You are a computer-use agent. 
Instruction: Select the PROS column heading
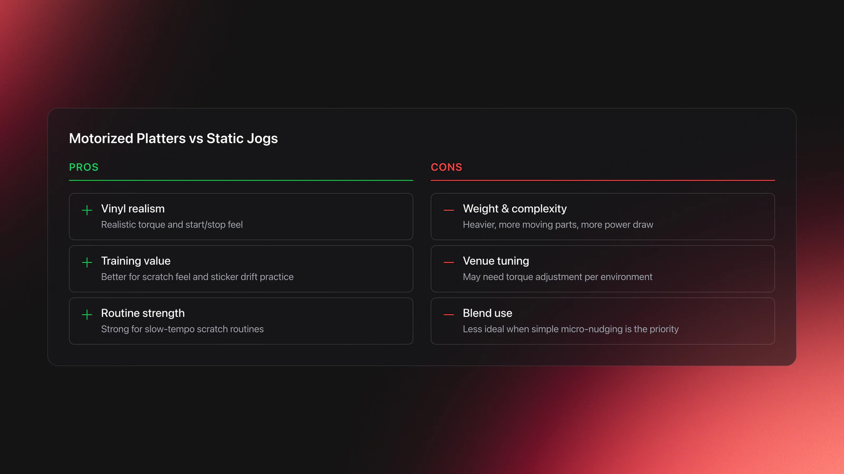click(84, 167)
